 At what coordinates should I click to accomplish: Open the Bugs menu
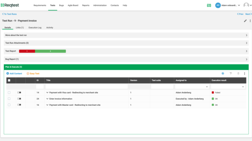pyautogui.click(x=61, y=5)
